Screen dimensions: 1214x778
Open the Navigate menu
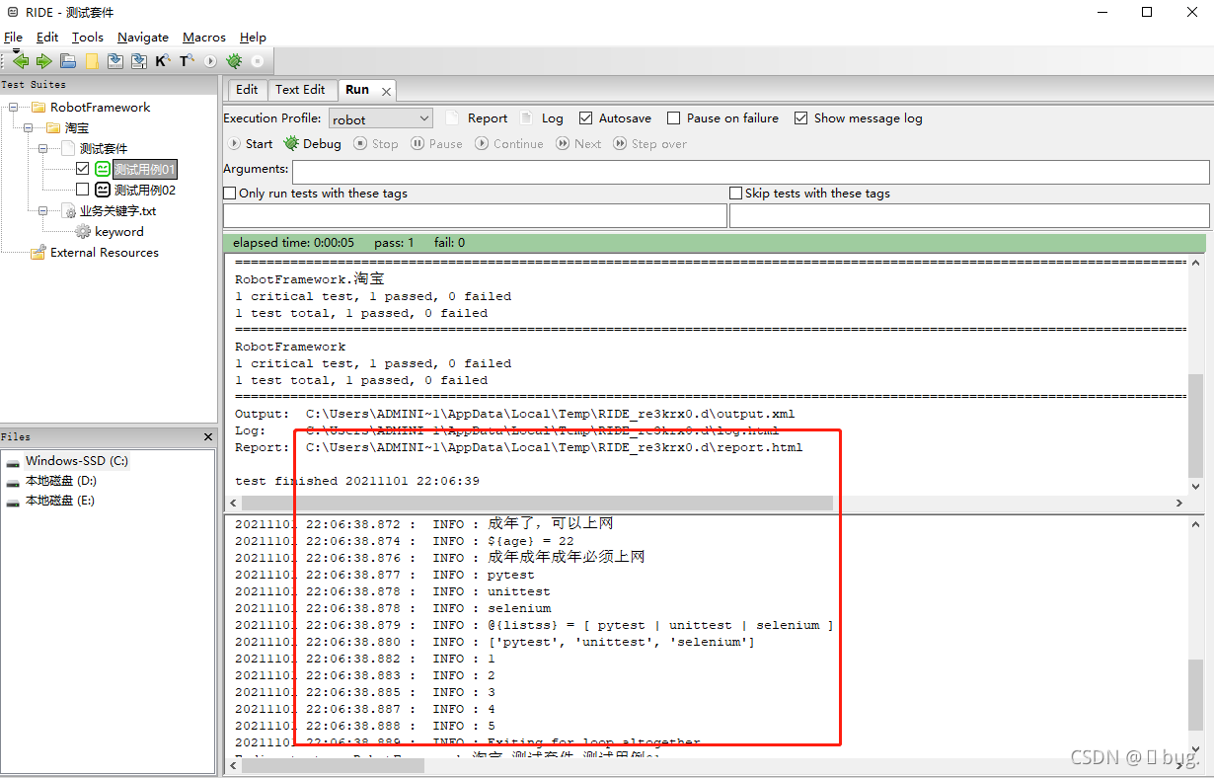tap(143, 37)
